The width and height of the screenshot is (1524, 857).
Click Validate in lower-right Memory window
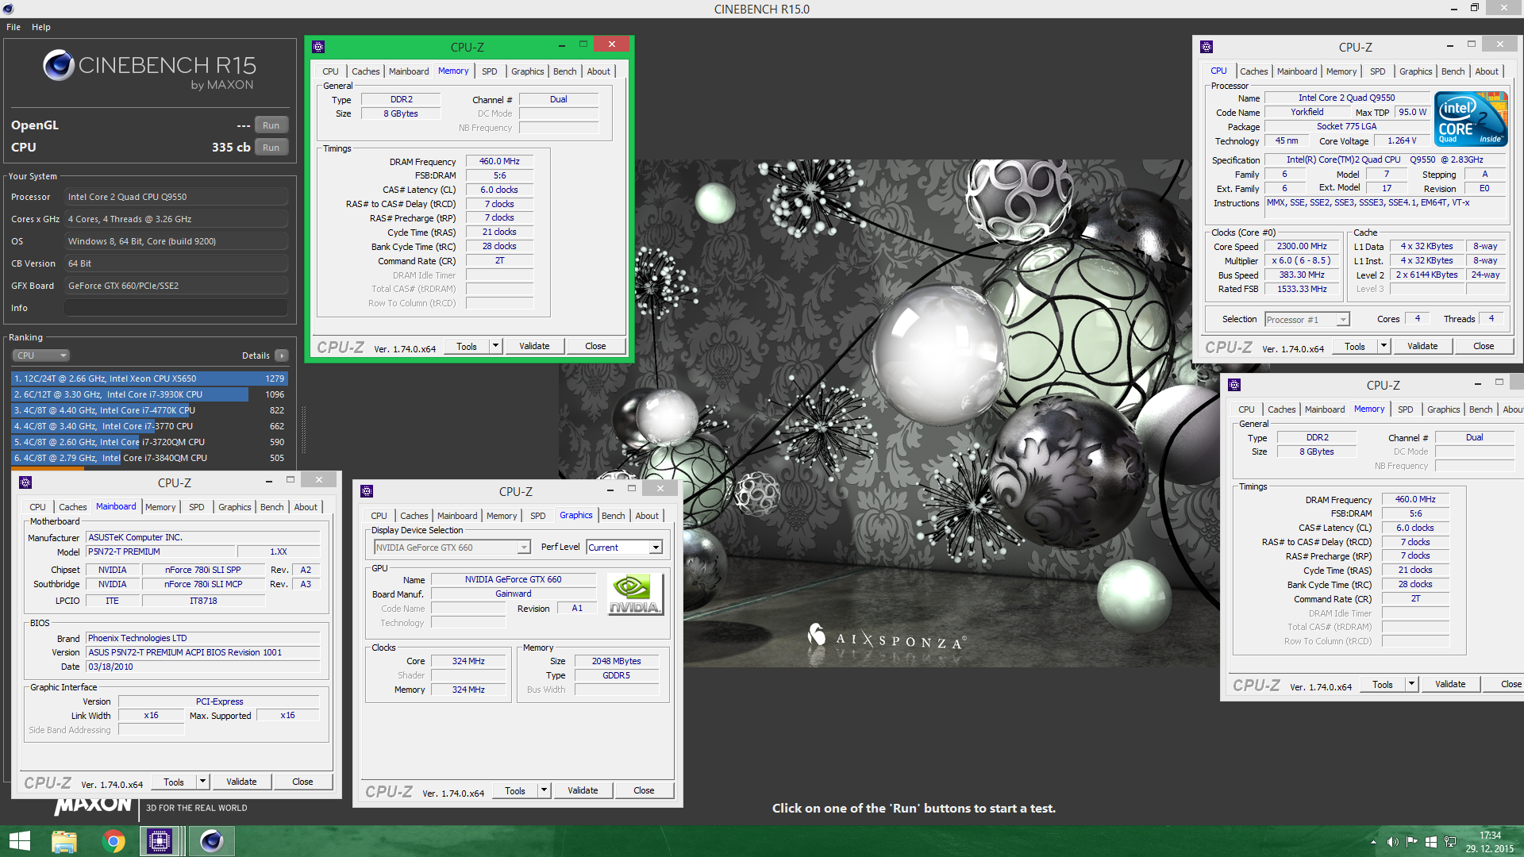click(x=1450, y=684)
